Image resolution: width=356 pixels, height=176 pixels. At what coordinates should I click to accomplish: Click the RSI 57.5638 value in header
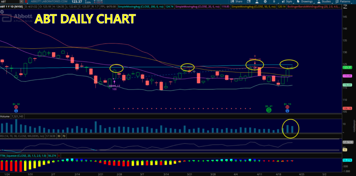coord(50,136)
